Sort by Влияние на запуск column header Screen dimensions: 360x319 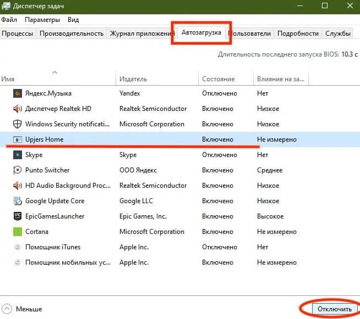tap(281, 78)
